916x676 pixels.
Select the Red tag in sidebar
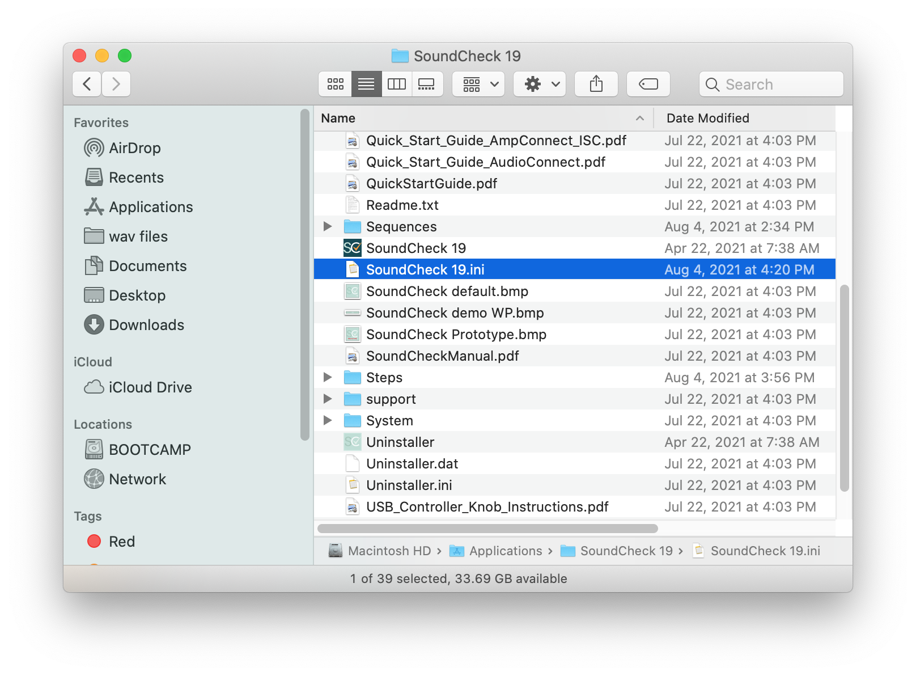pyautogui.click(x=111, y=542)
